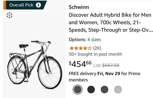Click the Overall Pick badge label
The width and height of the screenshot is (153, 98).
[x=21, y=5]
